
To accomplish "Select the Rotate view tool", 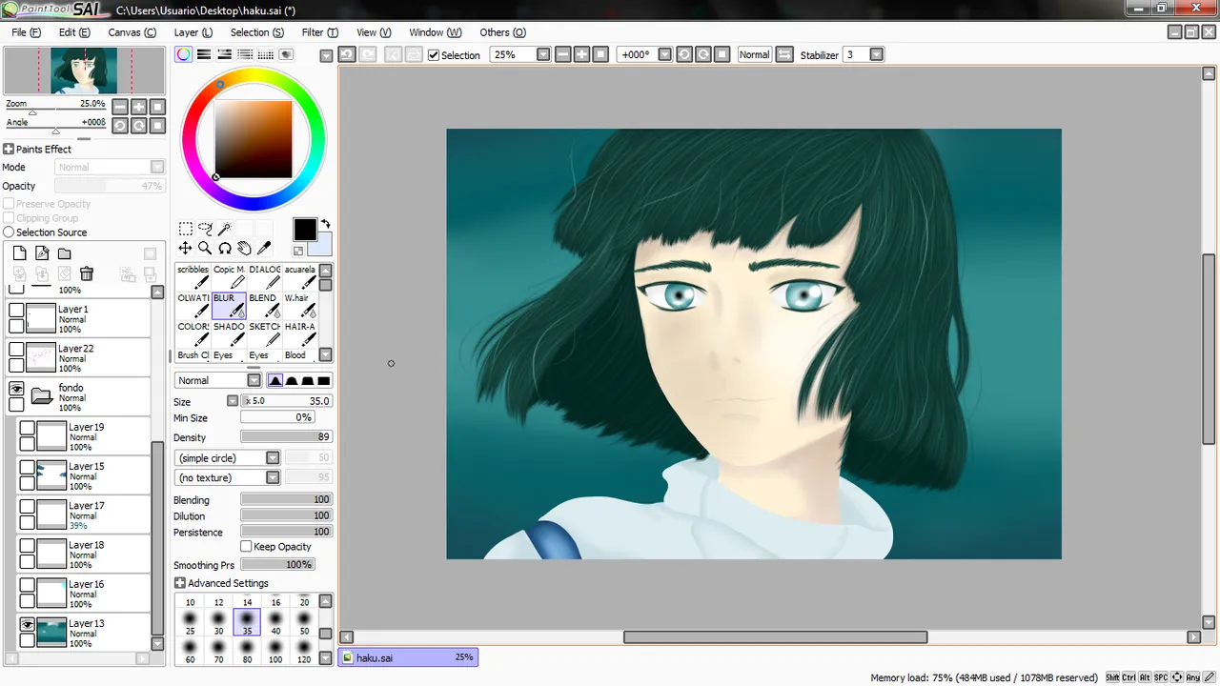I will pos(225,248).
